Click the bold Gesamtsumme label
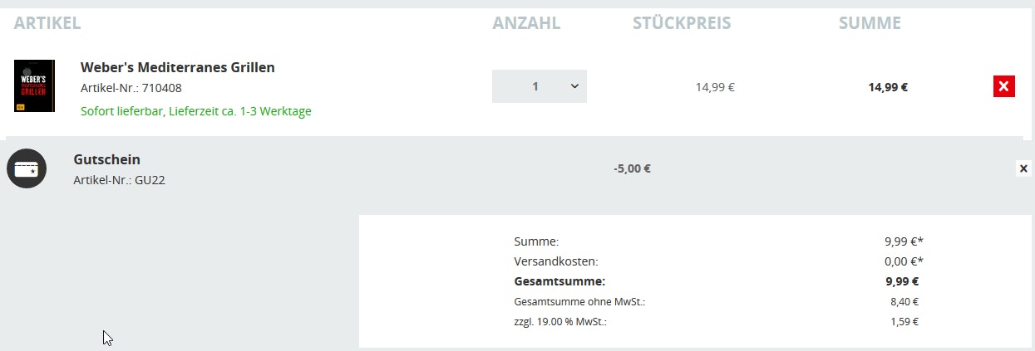1035x351 pixels. coord(559,281)
